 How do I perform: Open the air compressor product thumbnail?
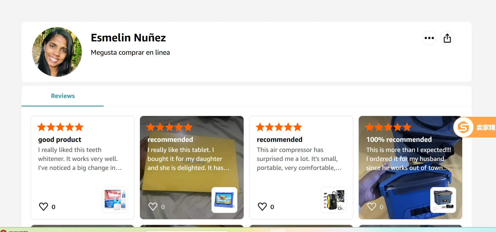pyautogui.click(x=334, y=200)
